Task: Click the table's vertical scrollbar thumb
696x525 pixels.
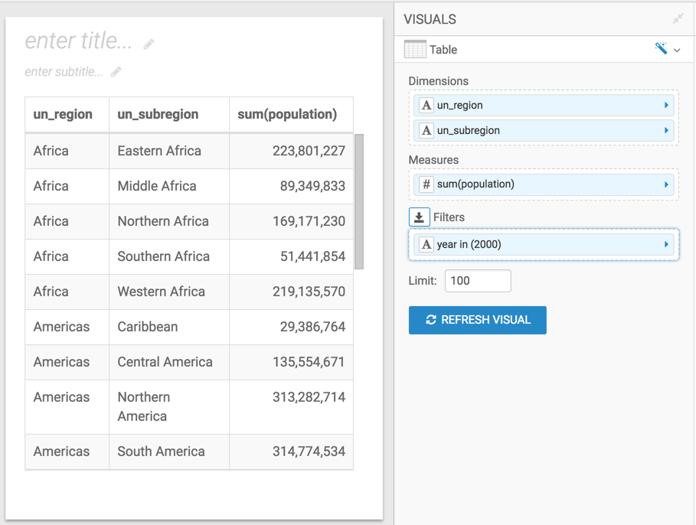Action: [x=359, y=201]
